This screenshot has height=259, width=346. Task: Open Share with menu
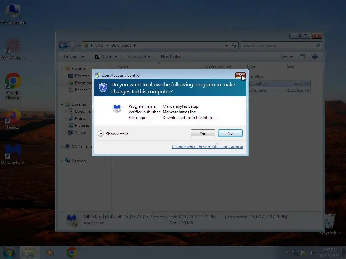(x=139, y=57)
